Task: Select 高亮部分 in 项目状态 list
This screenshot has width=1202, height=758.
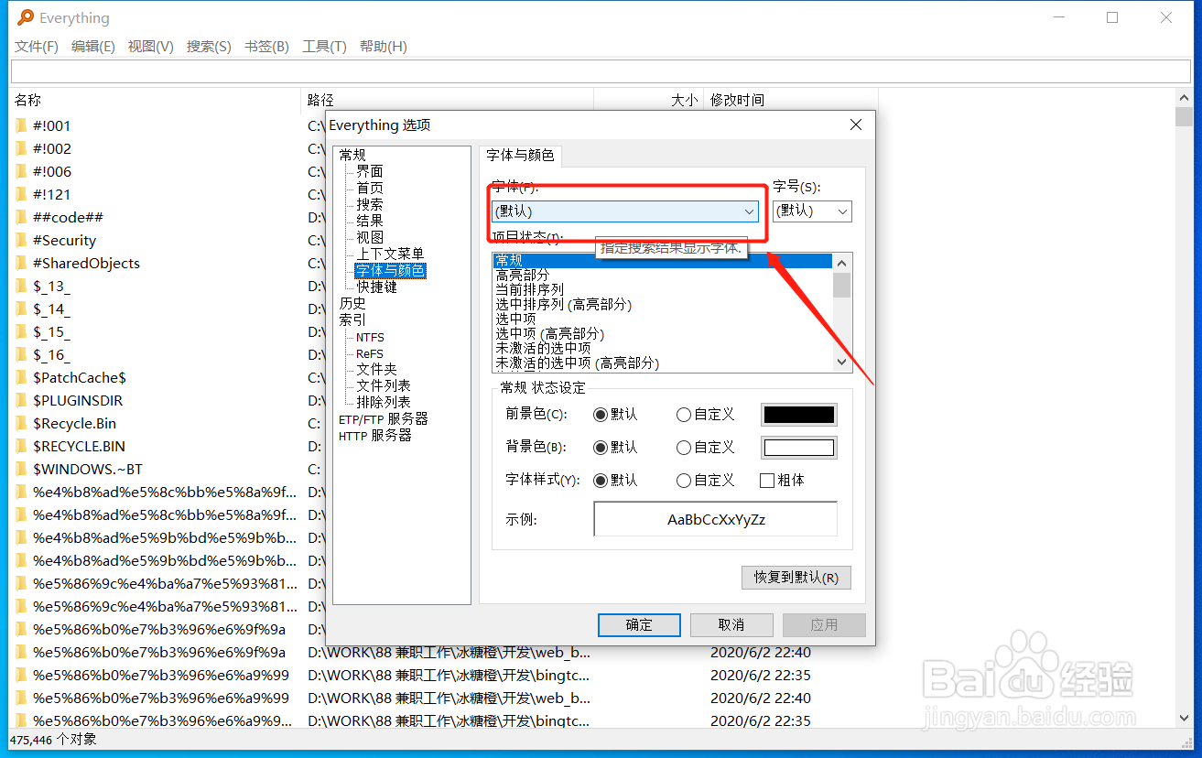Action: pyautogui.click(x=523, y=276)
